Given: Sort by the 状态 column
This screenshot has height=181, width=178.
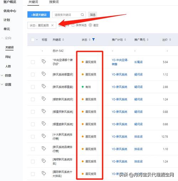Looking at the screenshot, I should pos(90,40).
